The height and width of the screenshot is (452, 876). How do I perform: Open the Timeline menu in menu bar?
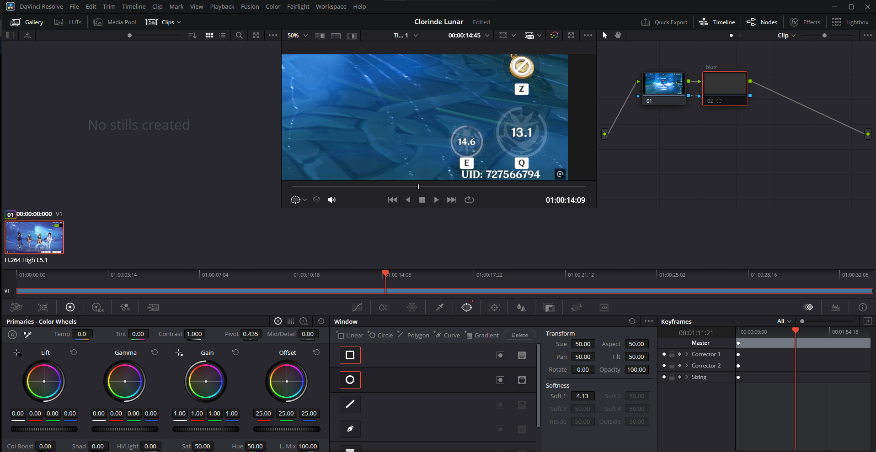[x=134, y=6]
